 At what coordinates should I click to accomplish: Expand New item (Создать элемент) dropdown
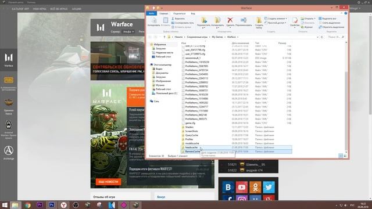276,19
